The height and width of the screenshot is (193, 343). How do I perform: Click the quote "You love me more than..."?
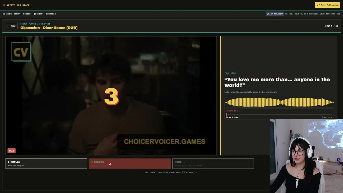coord(277,82)
